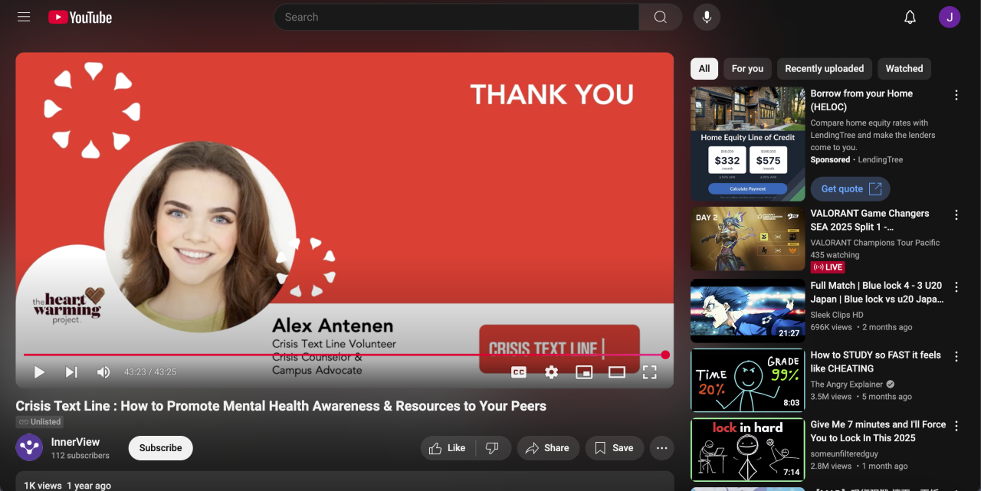The width and height of the screenshot is (981, 491).
Task: Click 'Give Me 7 minutes' video title
Action: click(878, 431)
